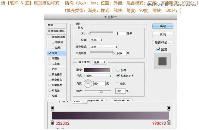
Task: Open the 位置 dropdown showing 外部
Action: pyautogui.click(x=96, y=40)
